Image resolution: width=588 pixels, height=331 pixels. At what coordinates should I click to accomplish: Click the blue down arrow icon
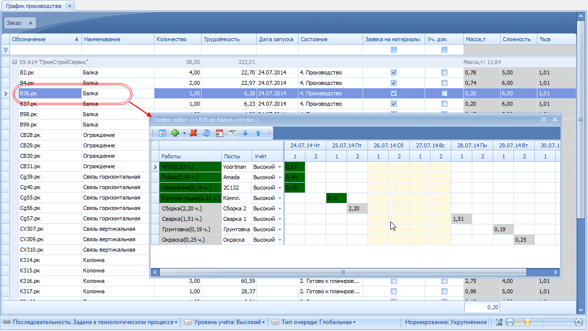(x=245, y=133)
